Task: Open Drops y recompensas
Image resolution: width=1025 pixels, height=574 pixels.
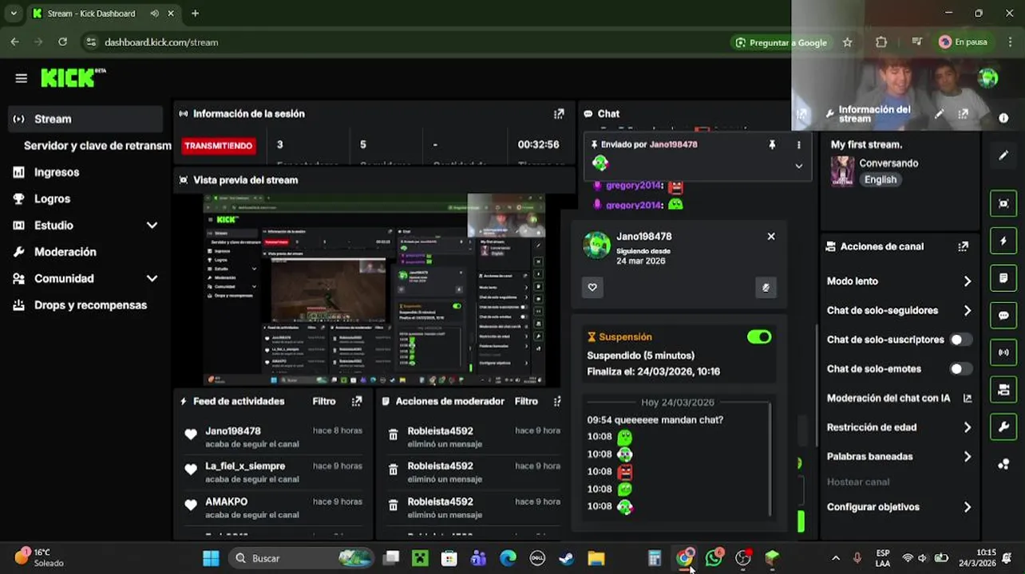Action: click(x=90, y=305)
